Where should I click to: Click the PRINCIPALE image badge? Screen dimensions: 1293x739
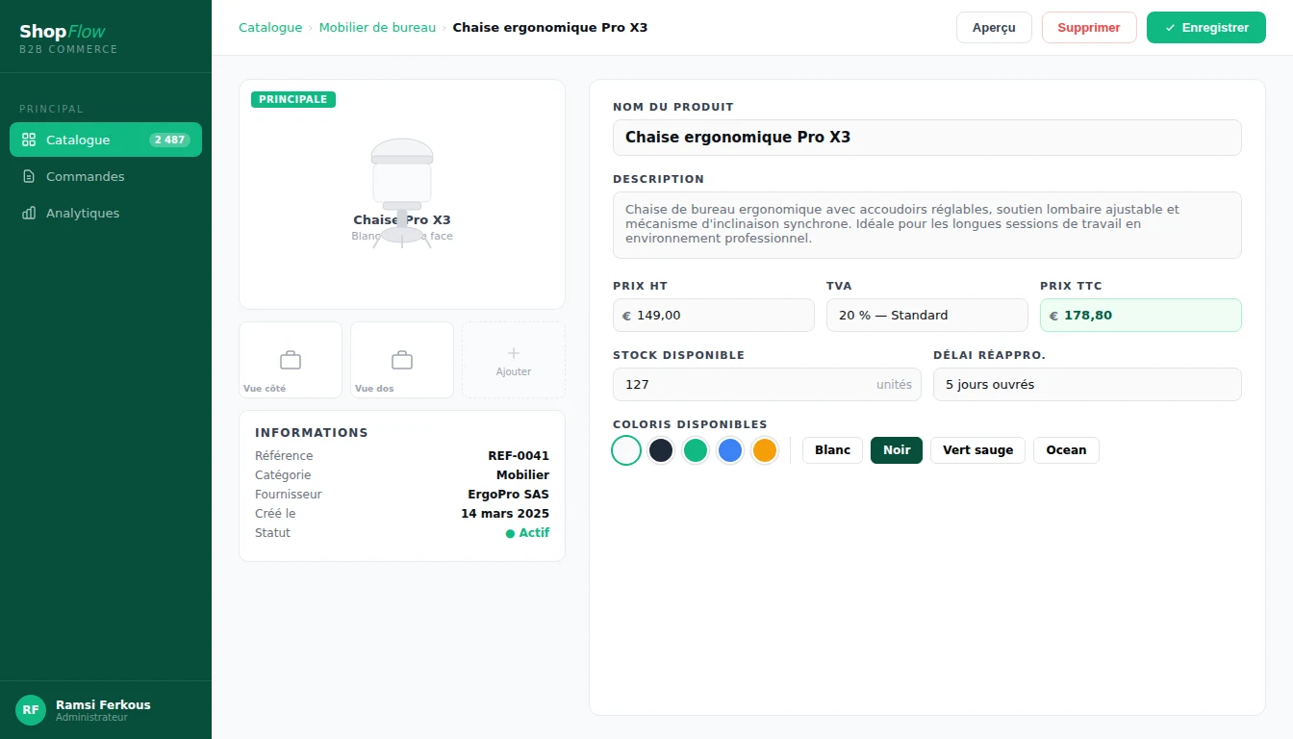(x=293, y=99)
